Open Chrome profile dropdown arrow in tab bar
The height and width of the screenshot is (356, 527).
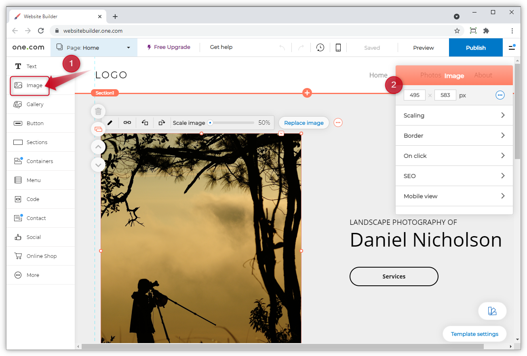coord(457,17)
